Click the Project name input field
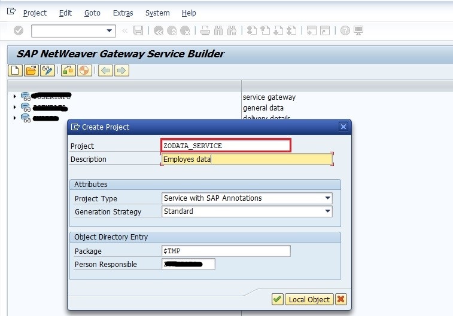 pyautogui.click(x=226, y=145)
